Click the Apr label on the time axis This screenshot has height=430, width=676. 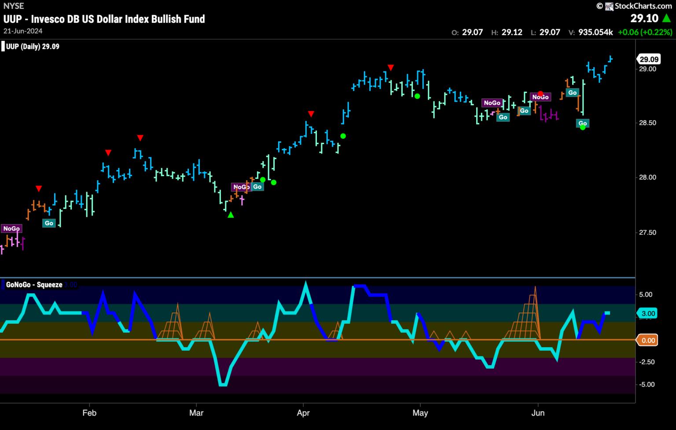click(x=303, y=413)
